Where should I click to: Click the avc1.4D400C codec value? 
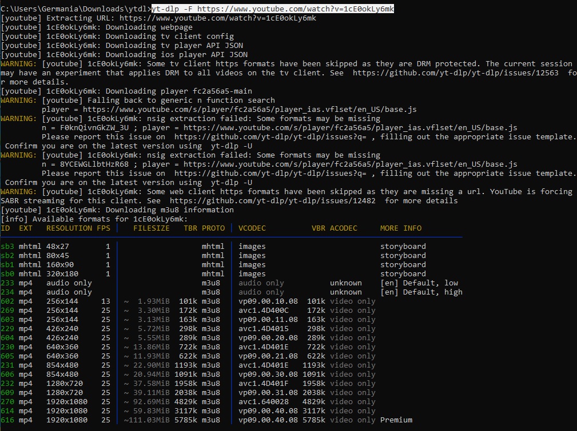tap(264, 311)
